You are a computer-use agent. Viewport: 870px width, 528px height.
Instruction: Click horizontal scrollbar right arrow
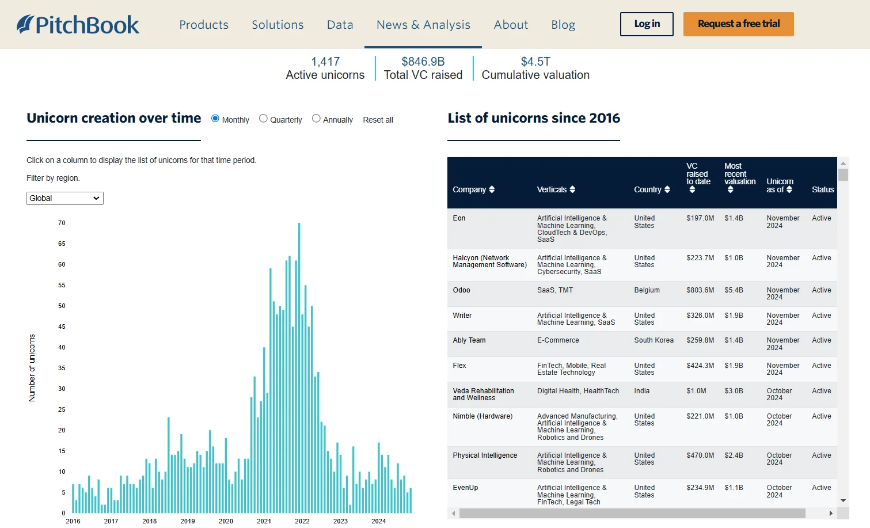pos(830,513)
